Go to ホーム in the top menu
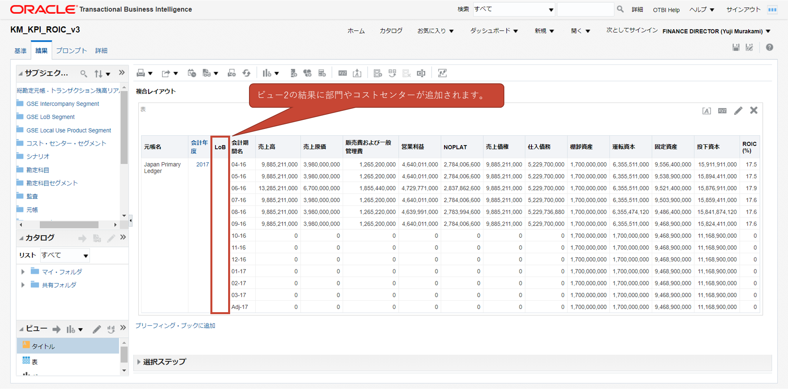Image resolution: width=788 pixels, height=390 pixels. [x=356, y=31]
